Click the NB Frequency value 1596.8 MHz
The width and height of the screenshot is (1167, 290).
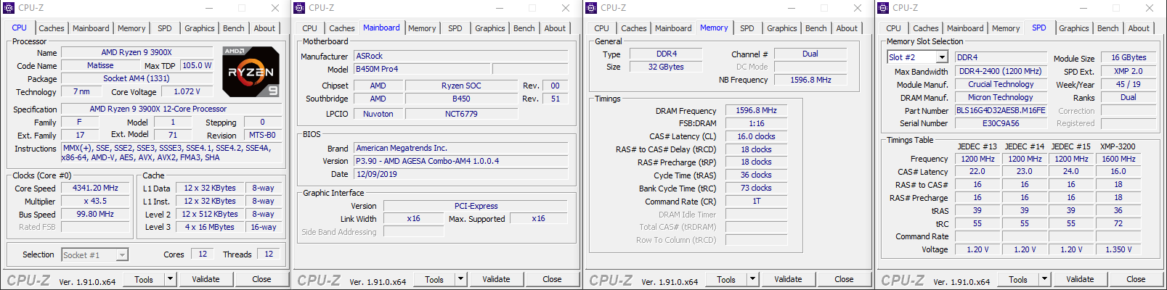click(x=810, y=80)
